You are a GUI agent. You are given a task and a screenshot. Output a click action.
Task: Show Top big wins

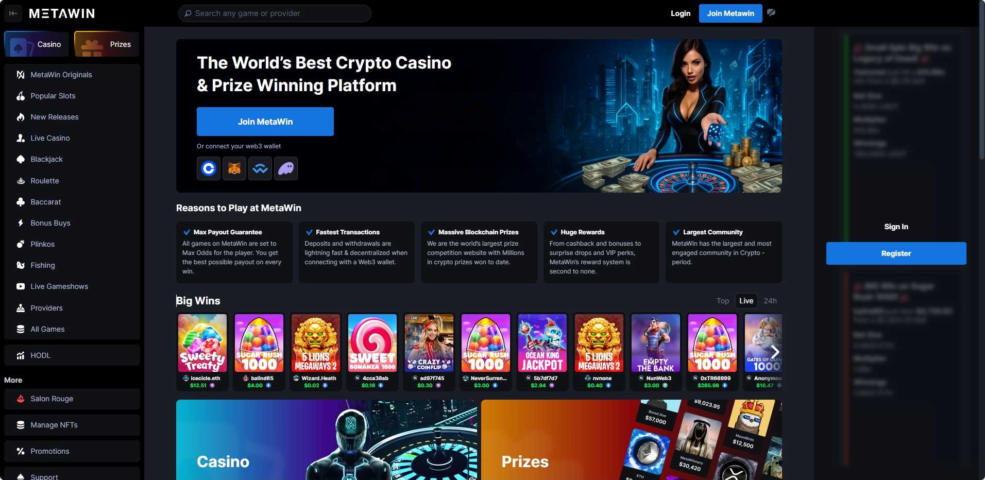pyautogui.click(x=723, y=301)
